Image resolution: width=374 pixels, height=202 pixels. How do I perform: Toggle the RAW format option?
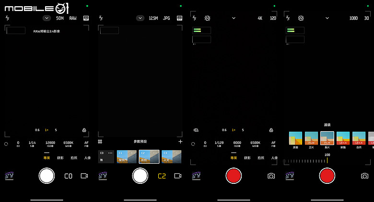[73, 18]
